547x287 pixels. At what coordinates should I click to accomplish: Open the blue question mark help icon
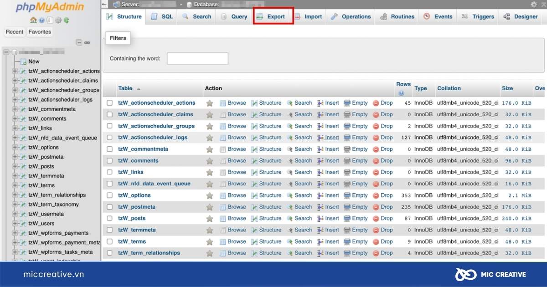click(x=41, y=20)
